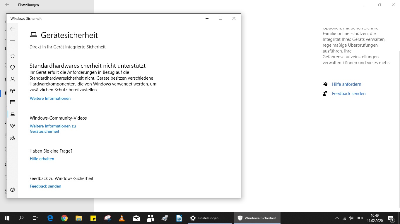Click back arrow in Windows-Sicherheit window
Screen dimensions: 400x224
click(12, 29)
